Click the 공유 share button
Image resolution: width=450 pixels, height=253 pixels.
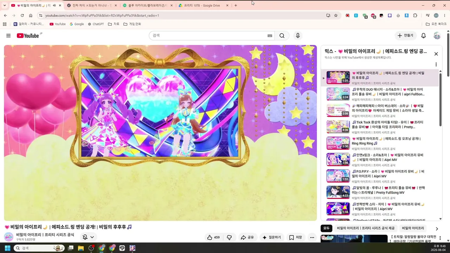coord(247,238)
